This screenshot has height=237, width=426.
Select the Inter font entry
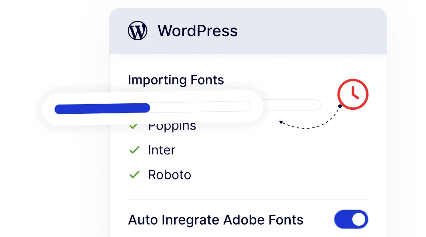162,150
